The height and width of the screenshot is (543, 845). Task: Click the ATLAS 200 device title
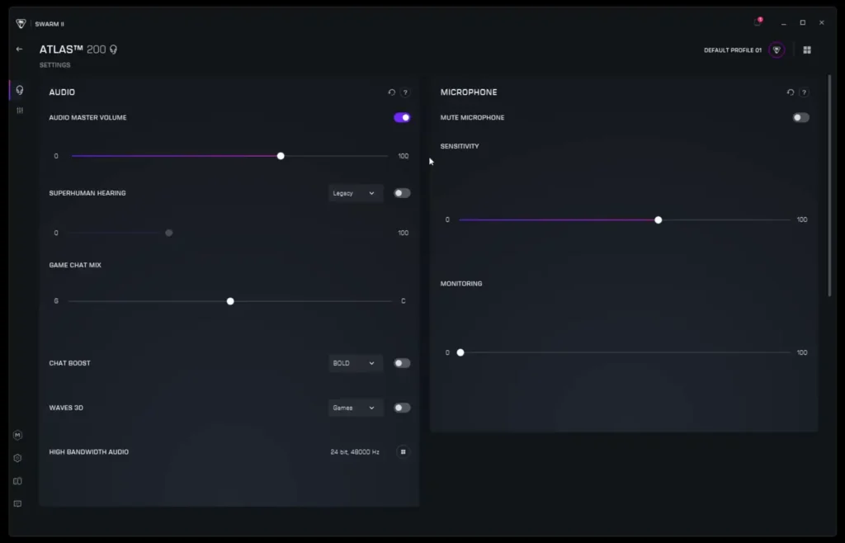tap(73, 50)
